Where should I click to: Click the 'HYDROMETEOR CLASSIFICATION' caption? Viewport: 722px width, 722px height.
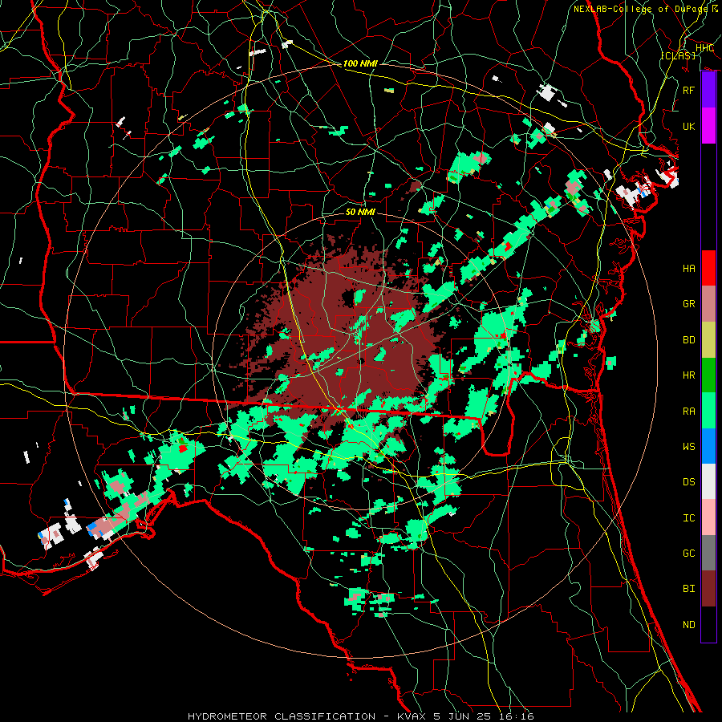click(282, 716)
